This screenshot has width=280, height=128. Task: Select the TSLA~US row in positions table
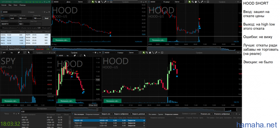(x=109, y=123)
